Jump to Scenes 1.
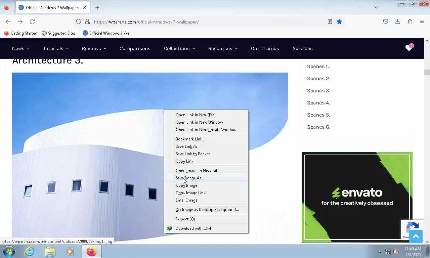Image resolution: width=430 pixels, height=258 pixels. [x=318, y=67]
